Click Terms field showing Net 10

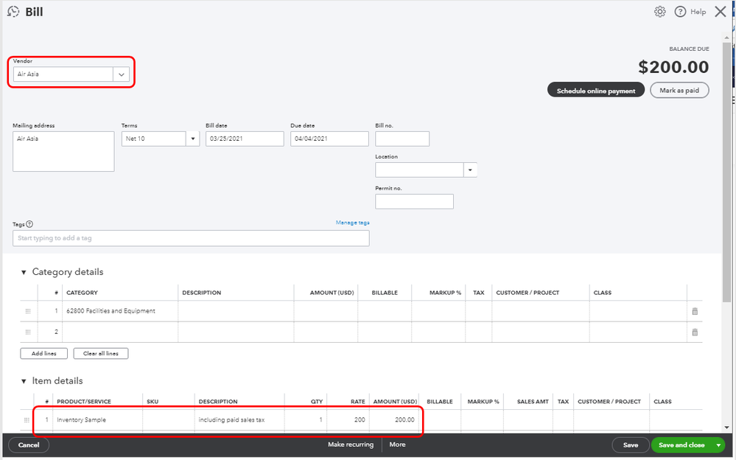point(153,139)
